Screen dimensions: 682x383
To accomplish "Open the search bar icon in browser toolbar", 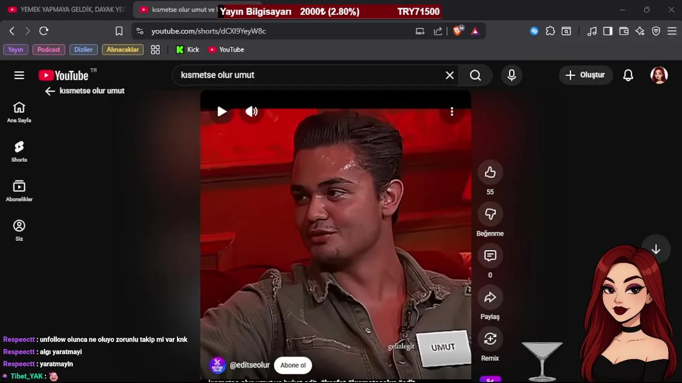I will click(566, 31).
